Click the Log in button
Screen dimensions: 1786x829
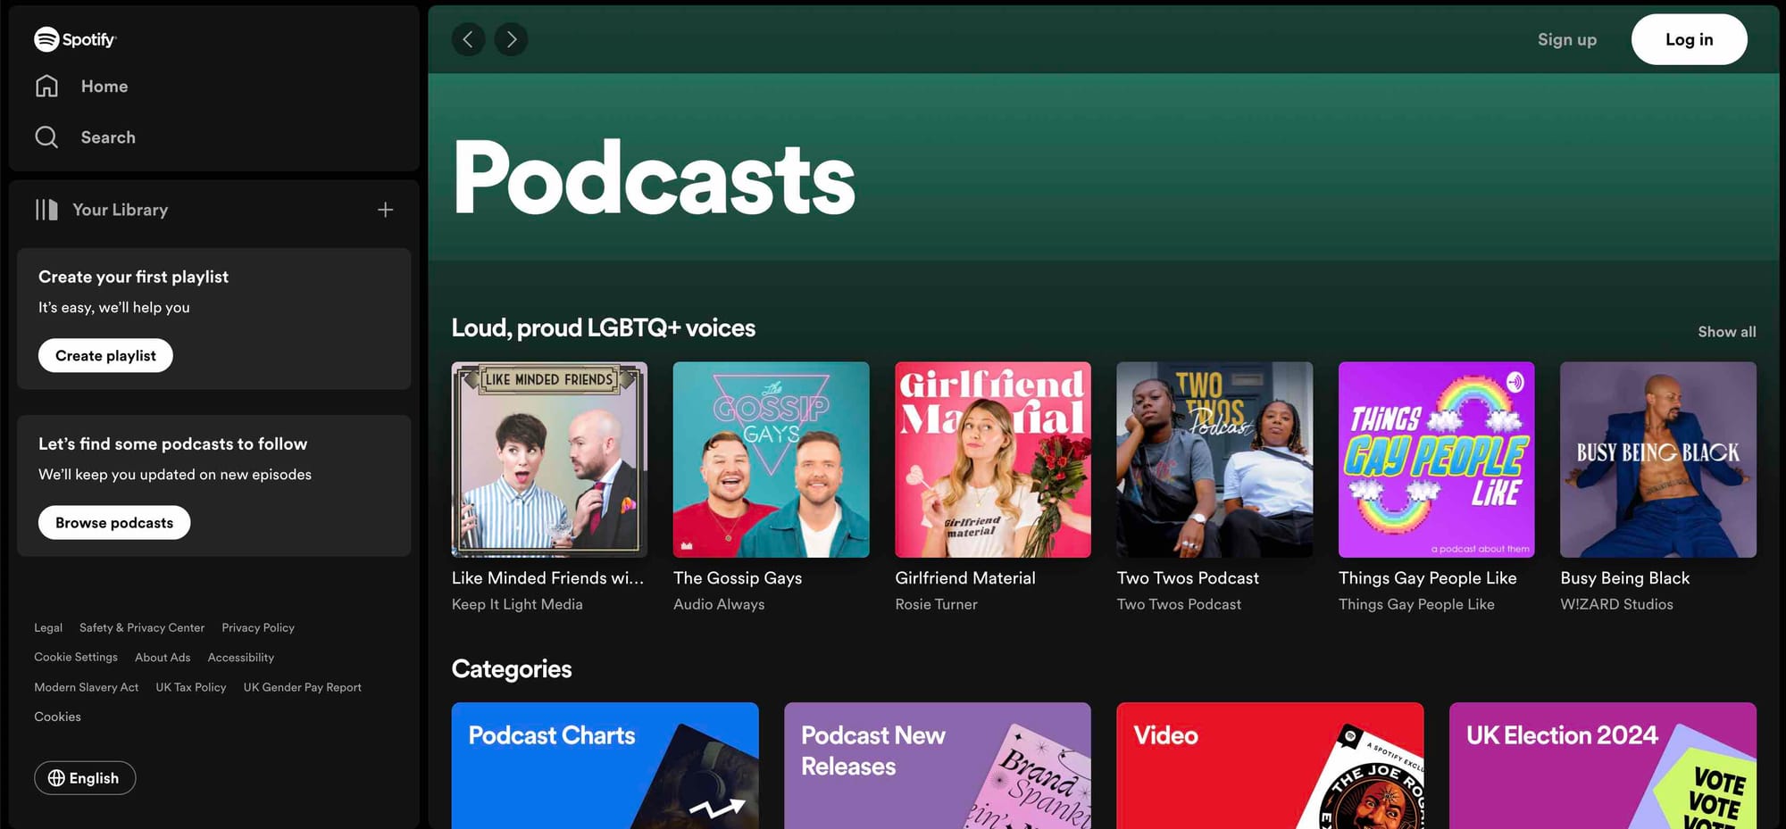coord(1689,39)
